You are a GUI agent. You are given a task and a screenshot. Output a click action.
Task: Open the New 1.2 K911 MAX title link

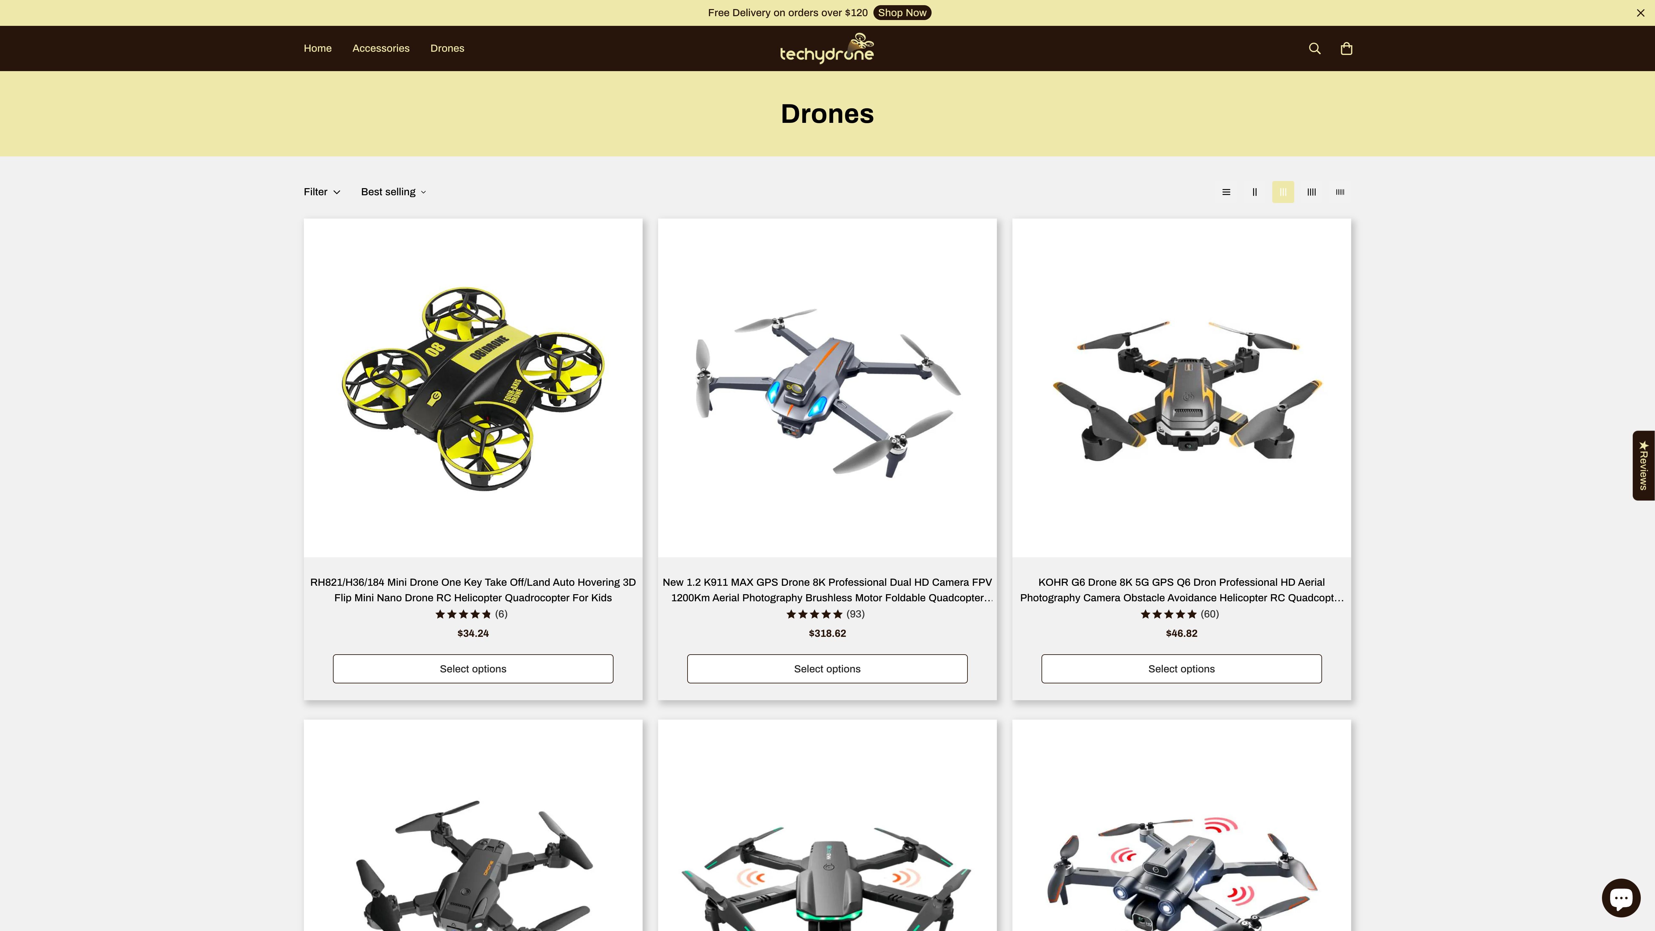click(827, 590)
